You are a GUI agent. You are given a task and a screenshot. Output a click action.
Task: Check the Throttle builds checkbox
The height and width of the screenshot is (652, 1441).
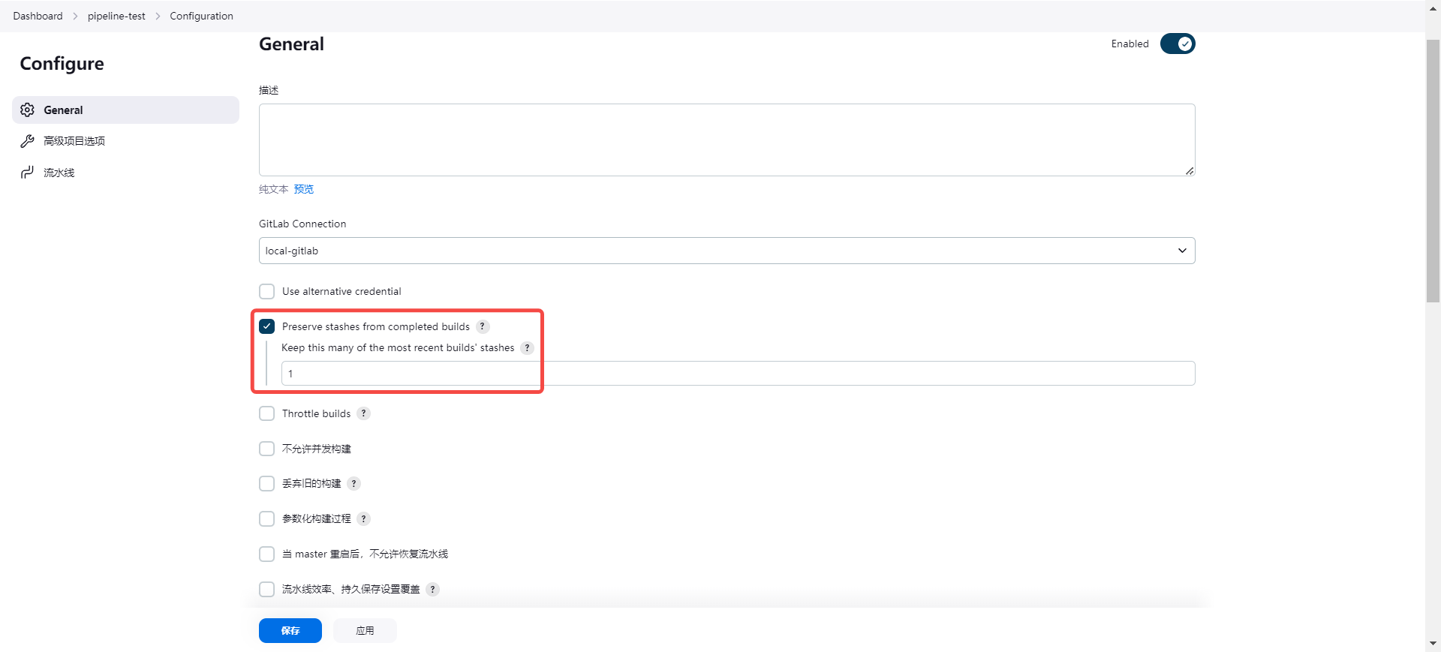[x=266, y=413]
